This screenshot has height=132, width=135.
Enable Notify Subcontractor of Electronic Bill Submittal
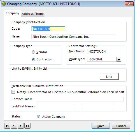click(x=13, y=92)
